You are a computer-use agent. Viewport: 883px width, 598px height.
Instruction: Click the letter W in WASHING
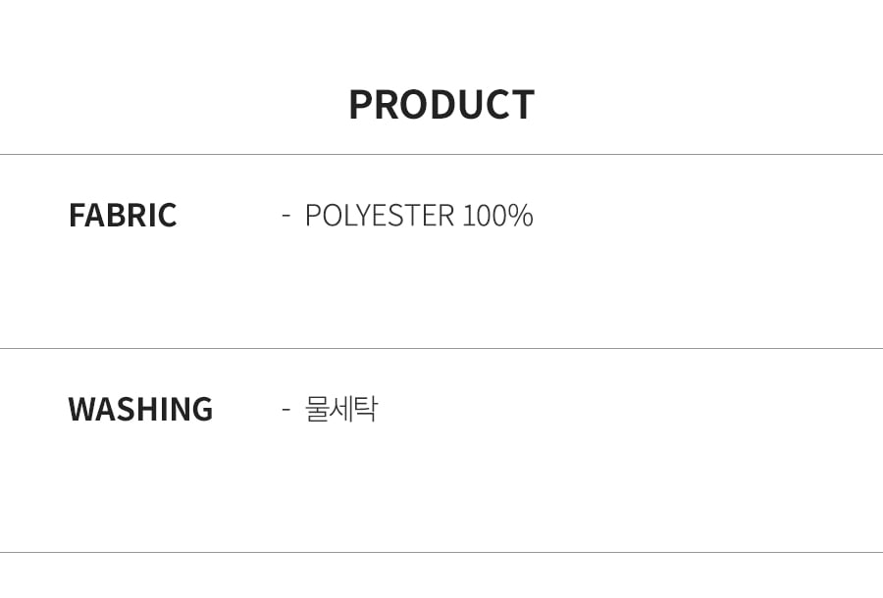pyautogui.click(x=81, y=409)
